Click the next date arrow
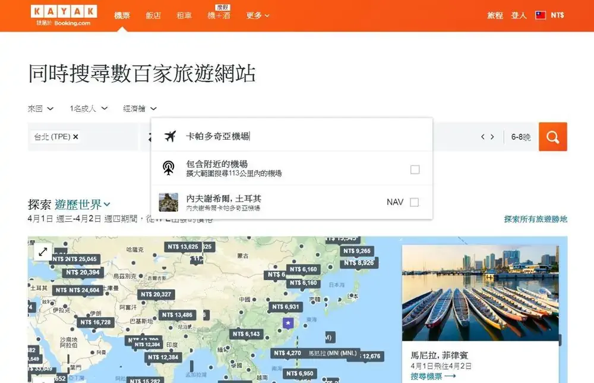This screenshot has width=594, height=383. (x=492, y=137)
